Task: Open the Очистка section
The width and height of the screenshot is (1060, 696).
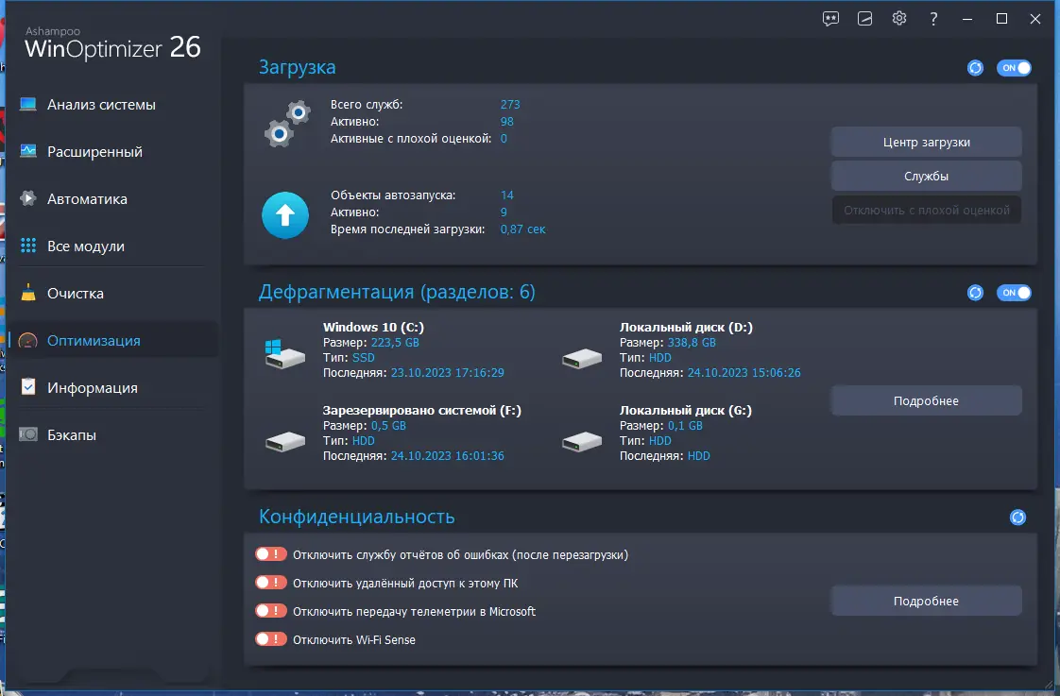Action: [76, 294]
